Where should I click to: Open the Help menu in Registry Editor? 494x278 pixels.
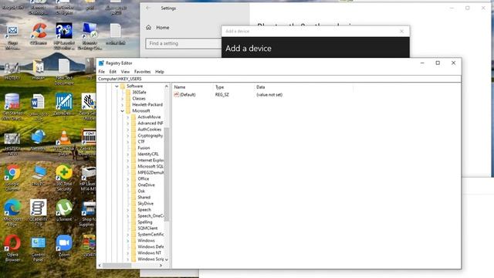pos(160,72)
